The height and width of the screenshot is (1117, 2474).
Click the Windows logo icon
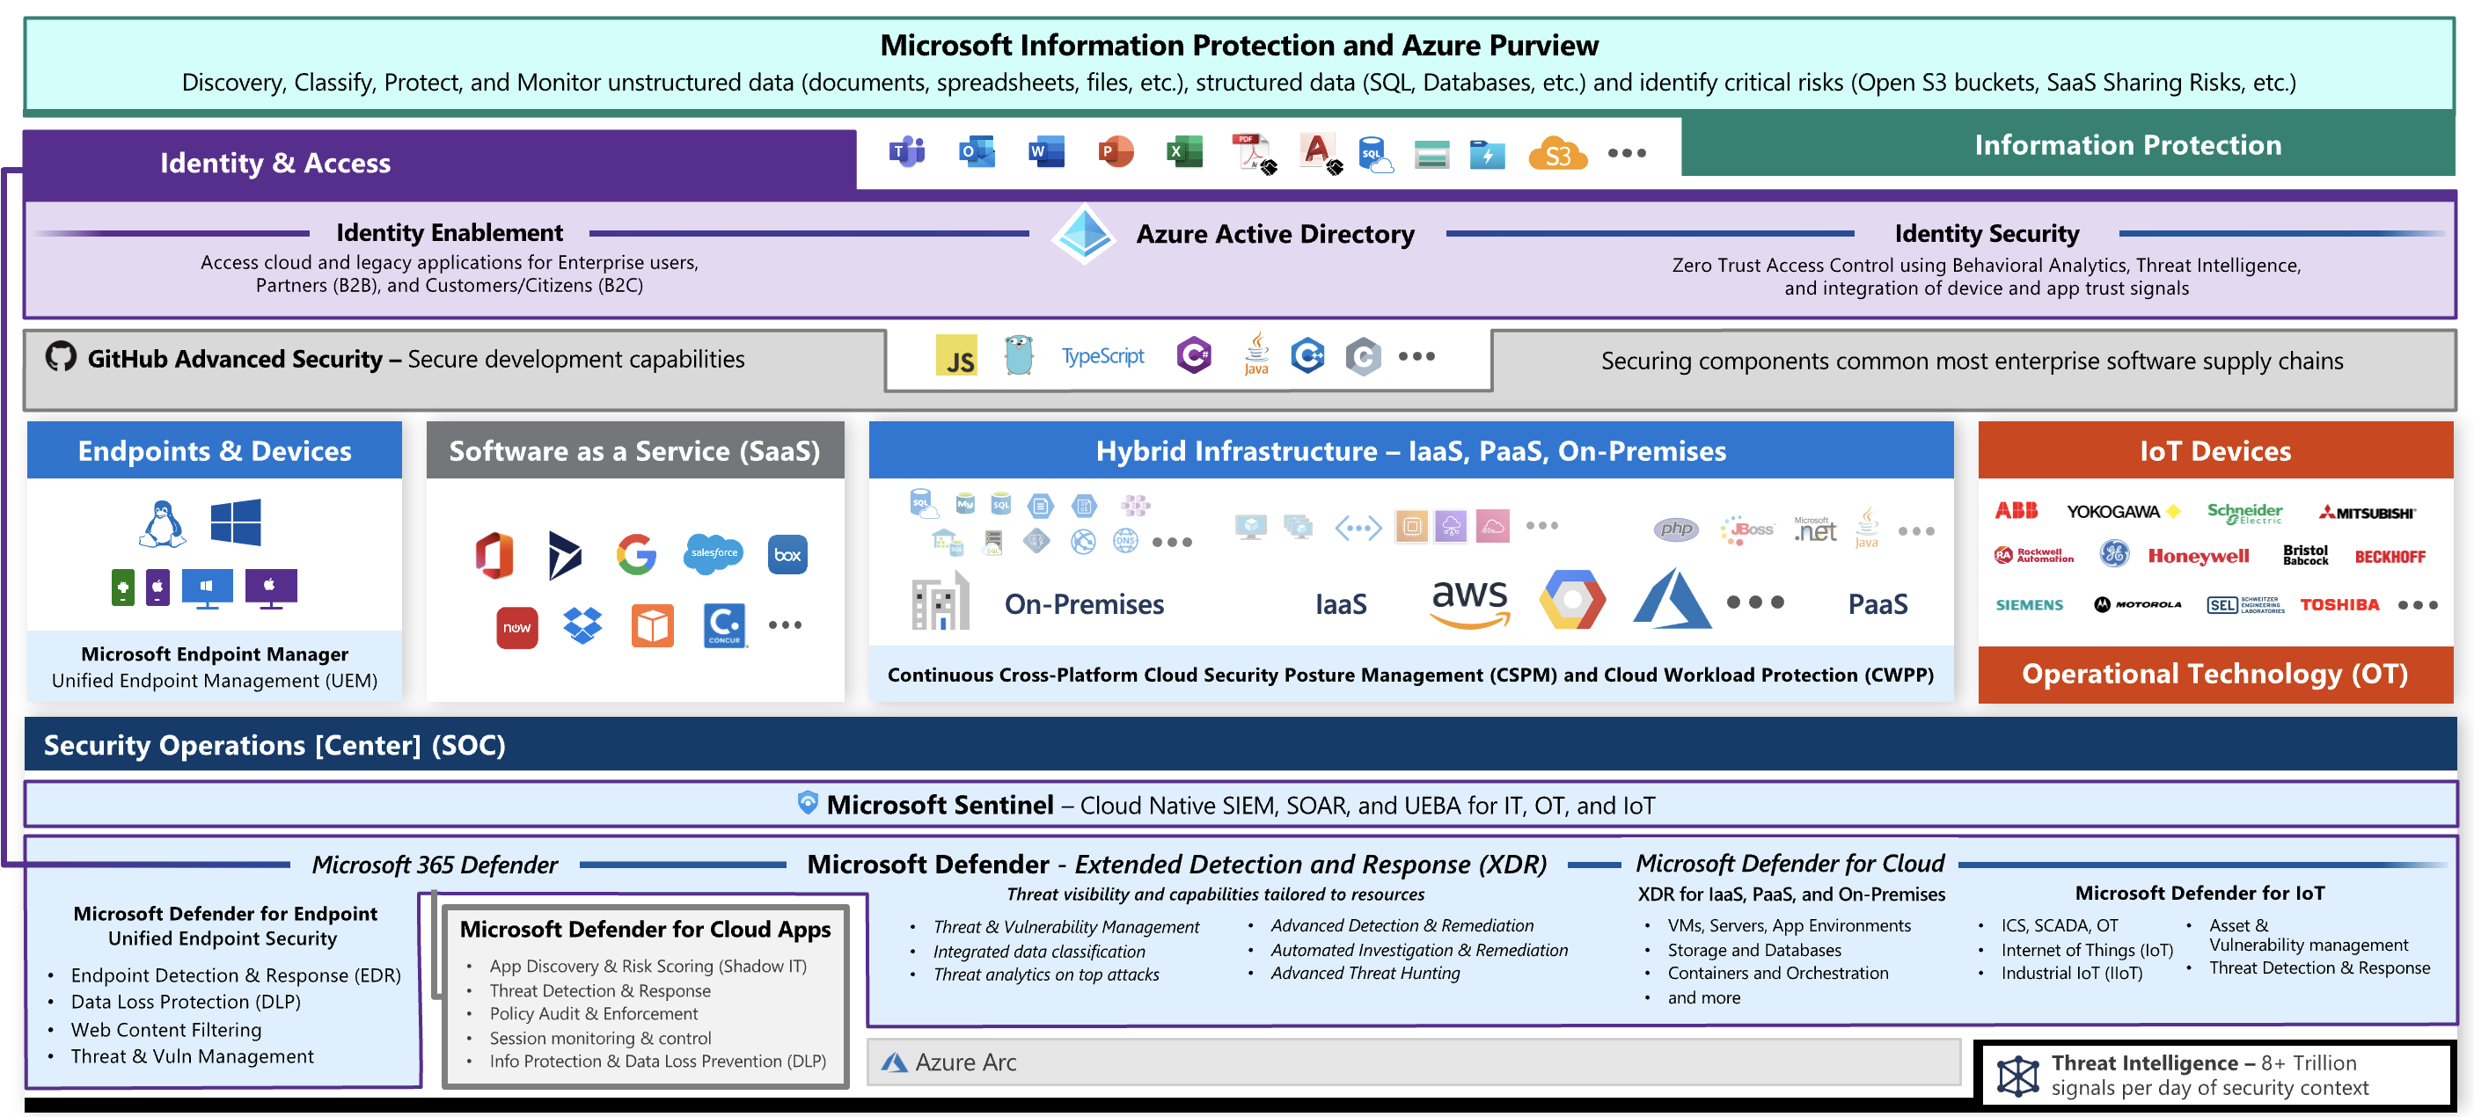[235, 522]
